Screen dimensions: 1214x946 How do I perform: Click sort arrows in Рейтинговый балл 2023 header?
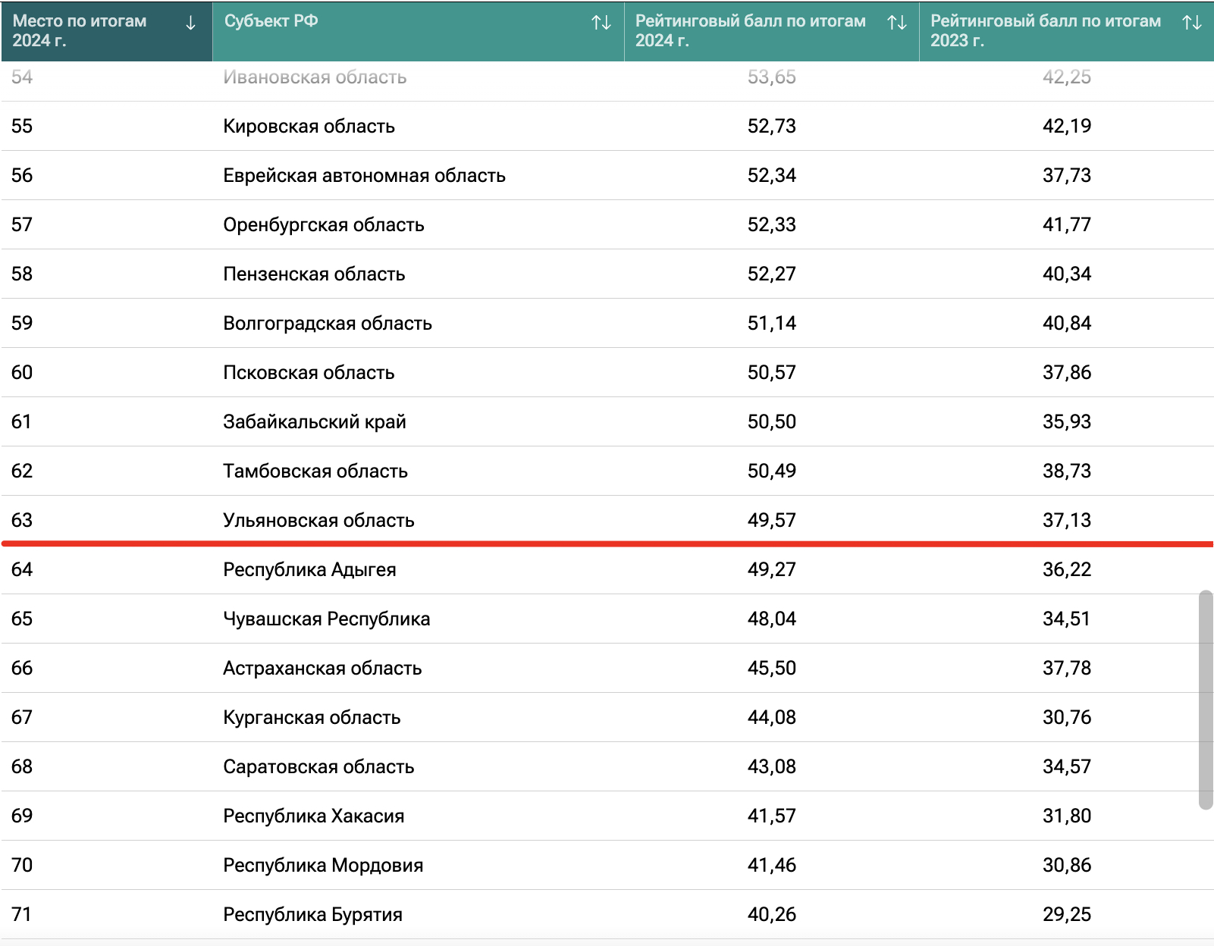click(x=1191, y=23)
